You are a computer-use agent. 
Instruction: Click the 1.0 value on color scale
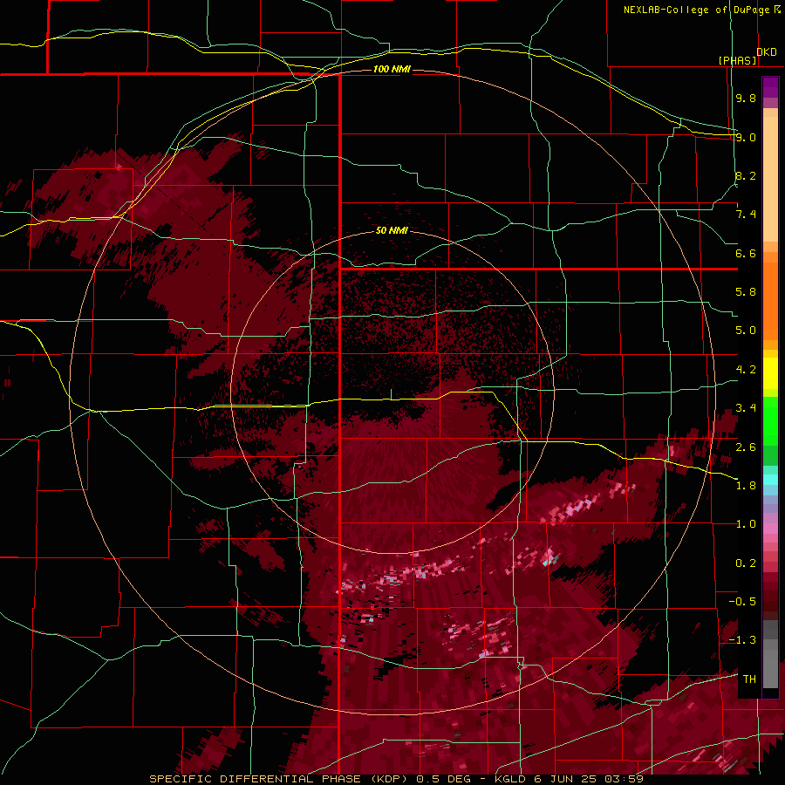coord(746,524)
